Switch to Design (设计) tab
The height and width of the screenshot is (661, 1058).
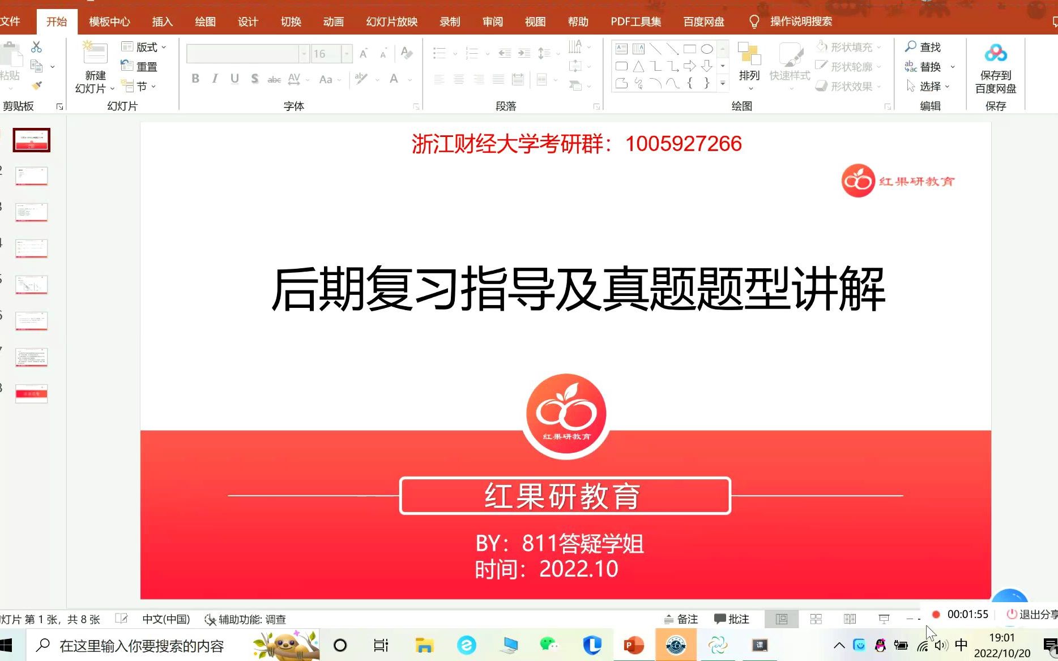click(248, 22)
